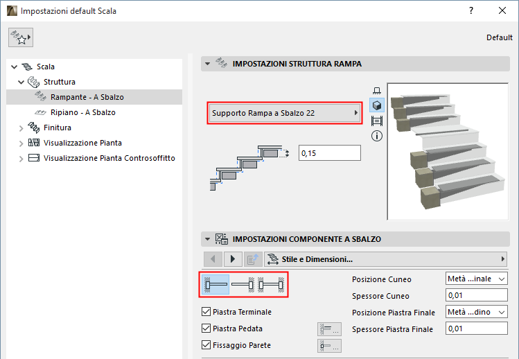Toggle Fissaggio Parete checkbox
Viewport: 519px width, 359px height.
[206, 344]
